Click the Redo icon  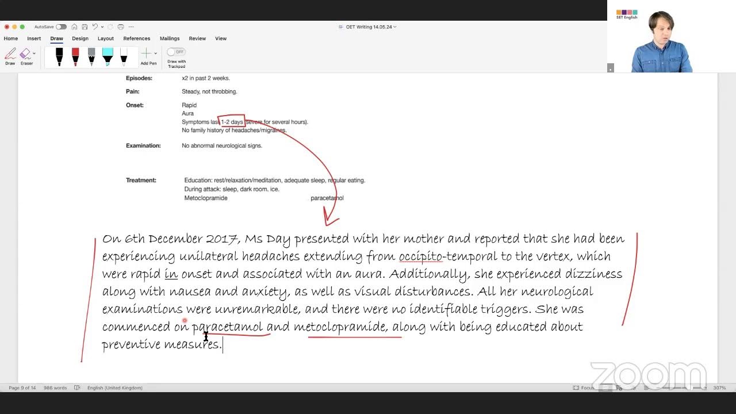[111, 27]
